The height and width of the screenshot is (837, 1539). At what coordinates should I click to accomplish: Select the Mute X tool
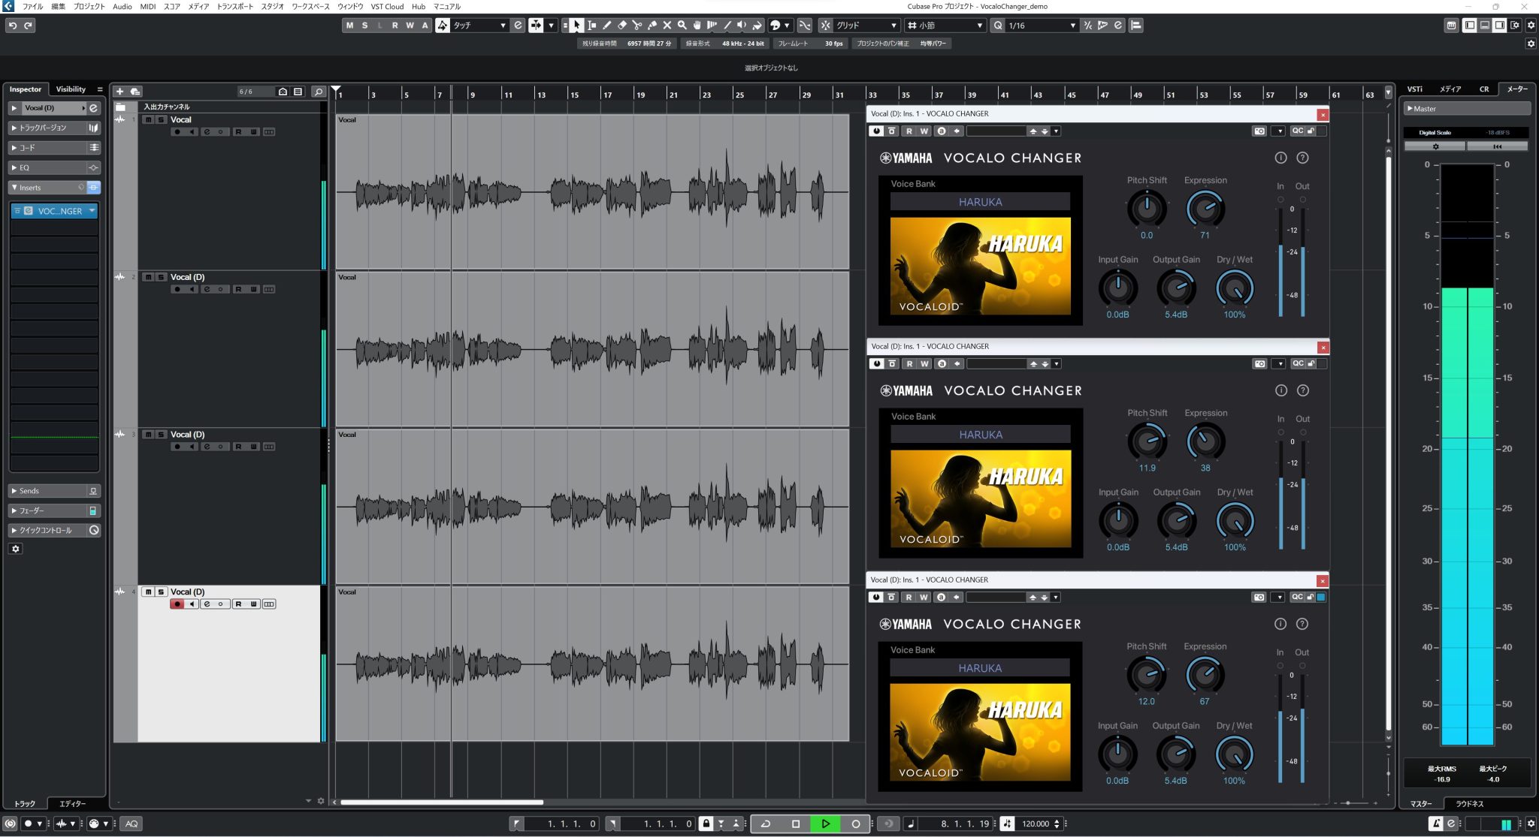pos(667,26)
